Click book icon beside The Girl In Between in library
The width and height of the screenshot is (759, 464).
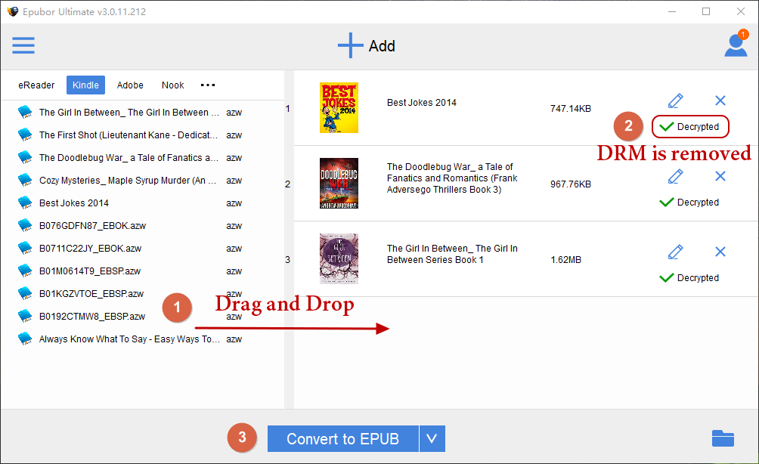coord(25,112)
